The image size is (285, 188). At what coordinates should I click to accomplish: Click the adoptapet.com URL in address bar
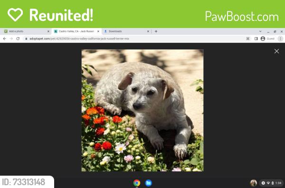tap(79, 38)
